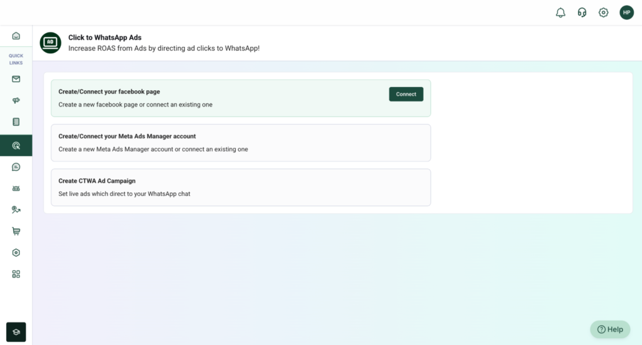Screen dimensions: 642x345
Task: Select the Create/Connect your facebook page card
Action: point(241,98)
